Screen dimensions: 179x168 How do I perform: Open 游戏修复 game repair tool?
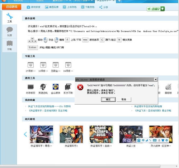(x=33, y=7)
